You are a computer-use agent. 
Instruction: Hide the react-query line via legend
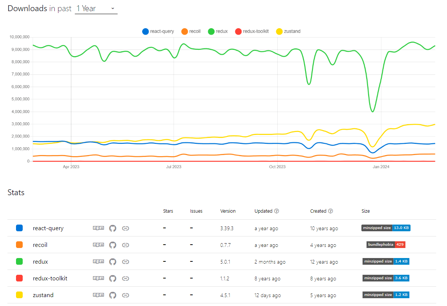click(158, 32)
